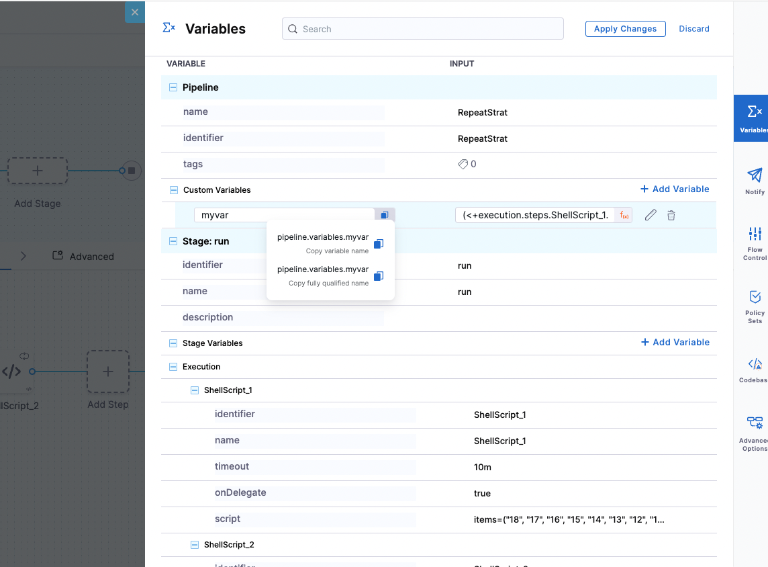Collapse the Pipeline section

173,87
